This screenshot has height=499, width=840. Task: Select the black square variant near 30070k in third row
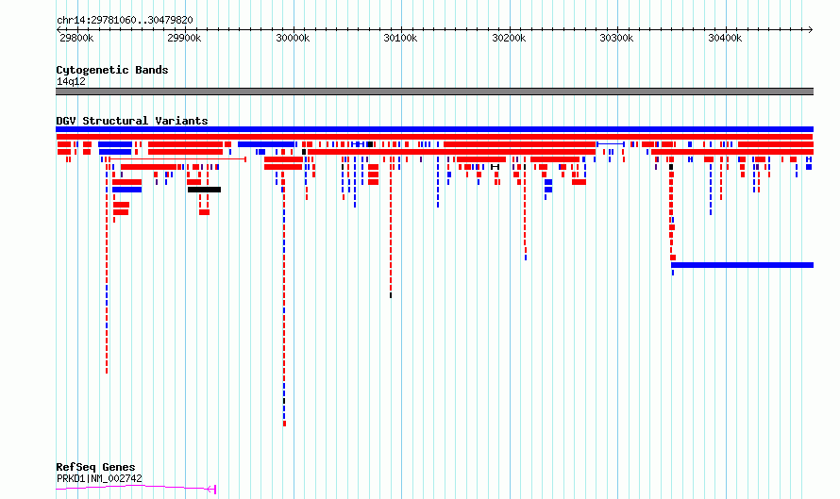[370, 144]
